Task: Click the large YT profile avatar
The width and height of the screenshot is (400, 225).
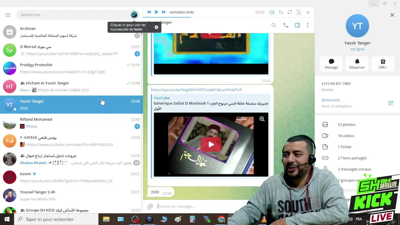Action: click(357, 26)
